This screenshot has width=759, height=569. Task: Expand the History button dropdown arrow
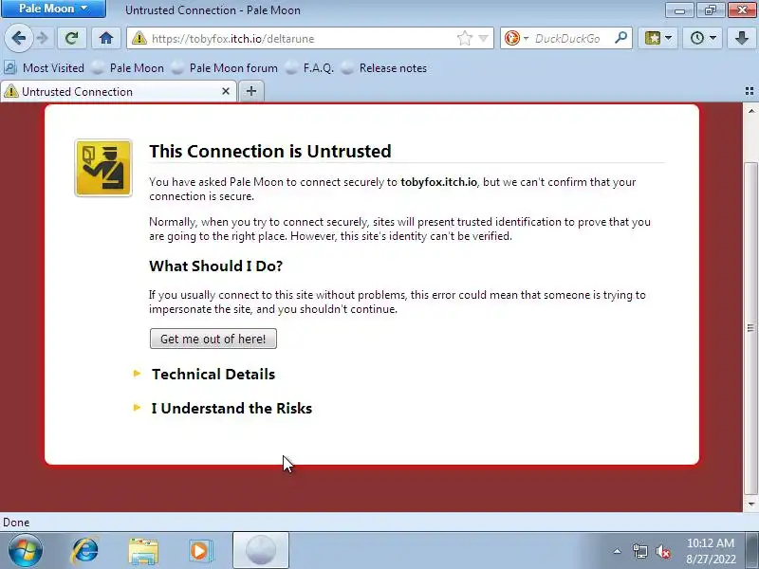[x=713, y=38]
